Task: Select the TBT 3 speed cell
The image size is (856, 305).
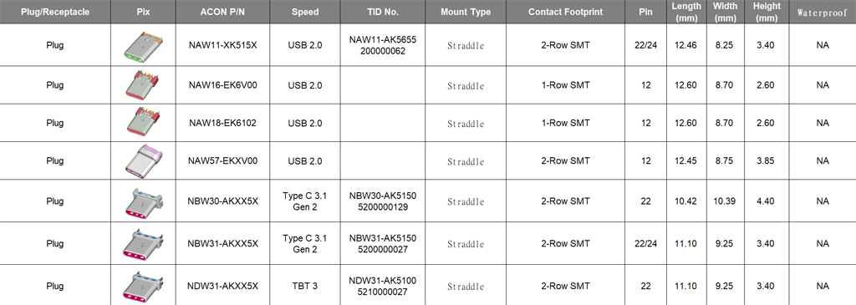Action: coord(305,286)
